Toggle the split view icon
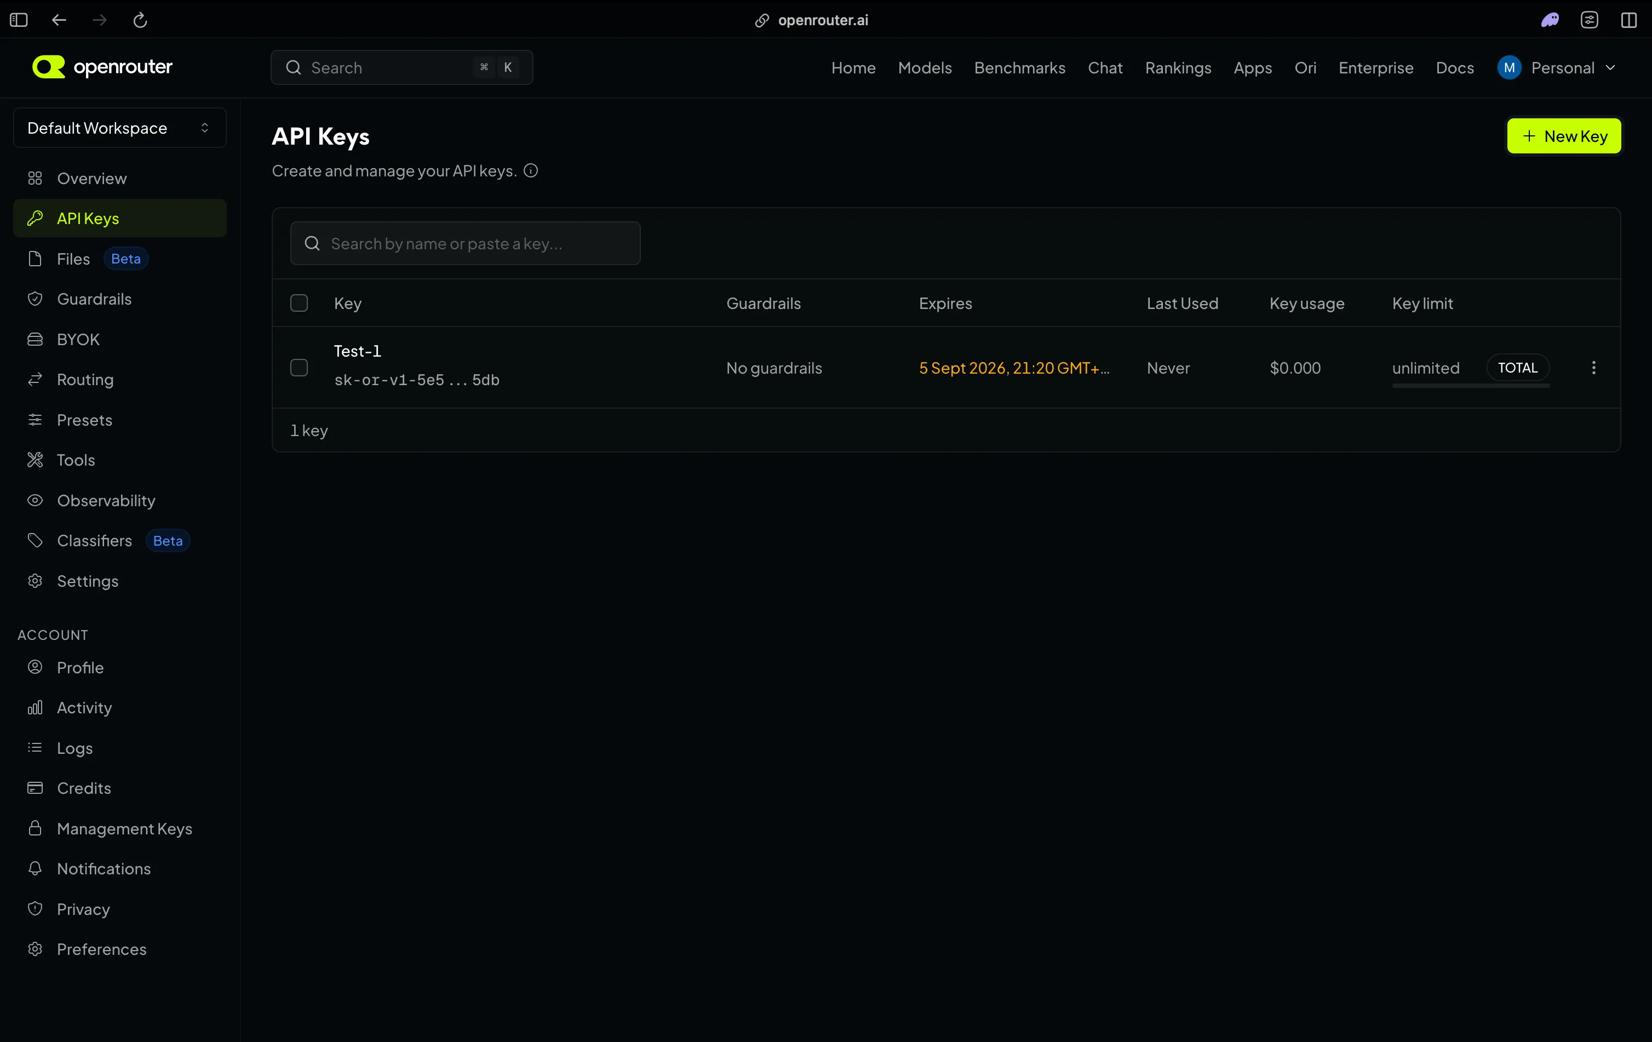The image size is (1652, 1042). [x=1628, y=20]
